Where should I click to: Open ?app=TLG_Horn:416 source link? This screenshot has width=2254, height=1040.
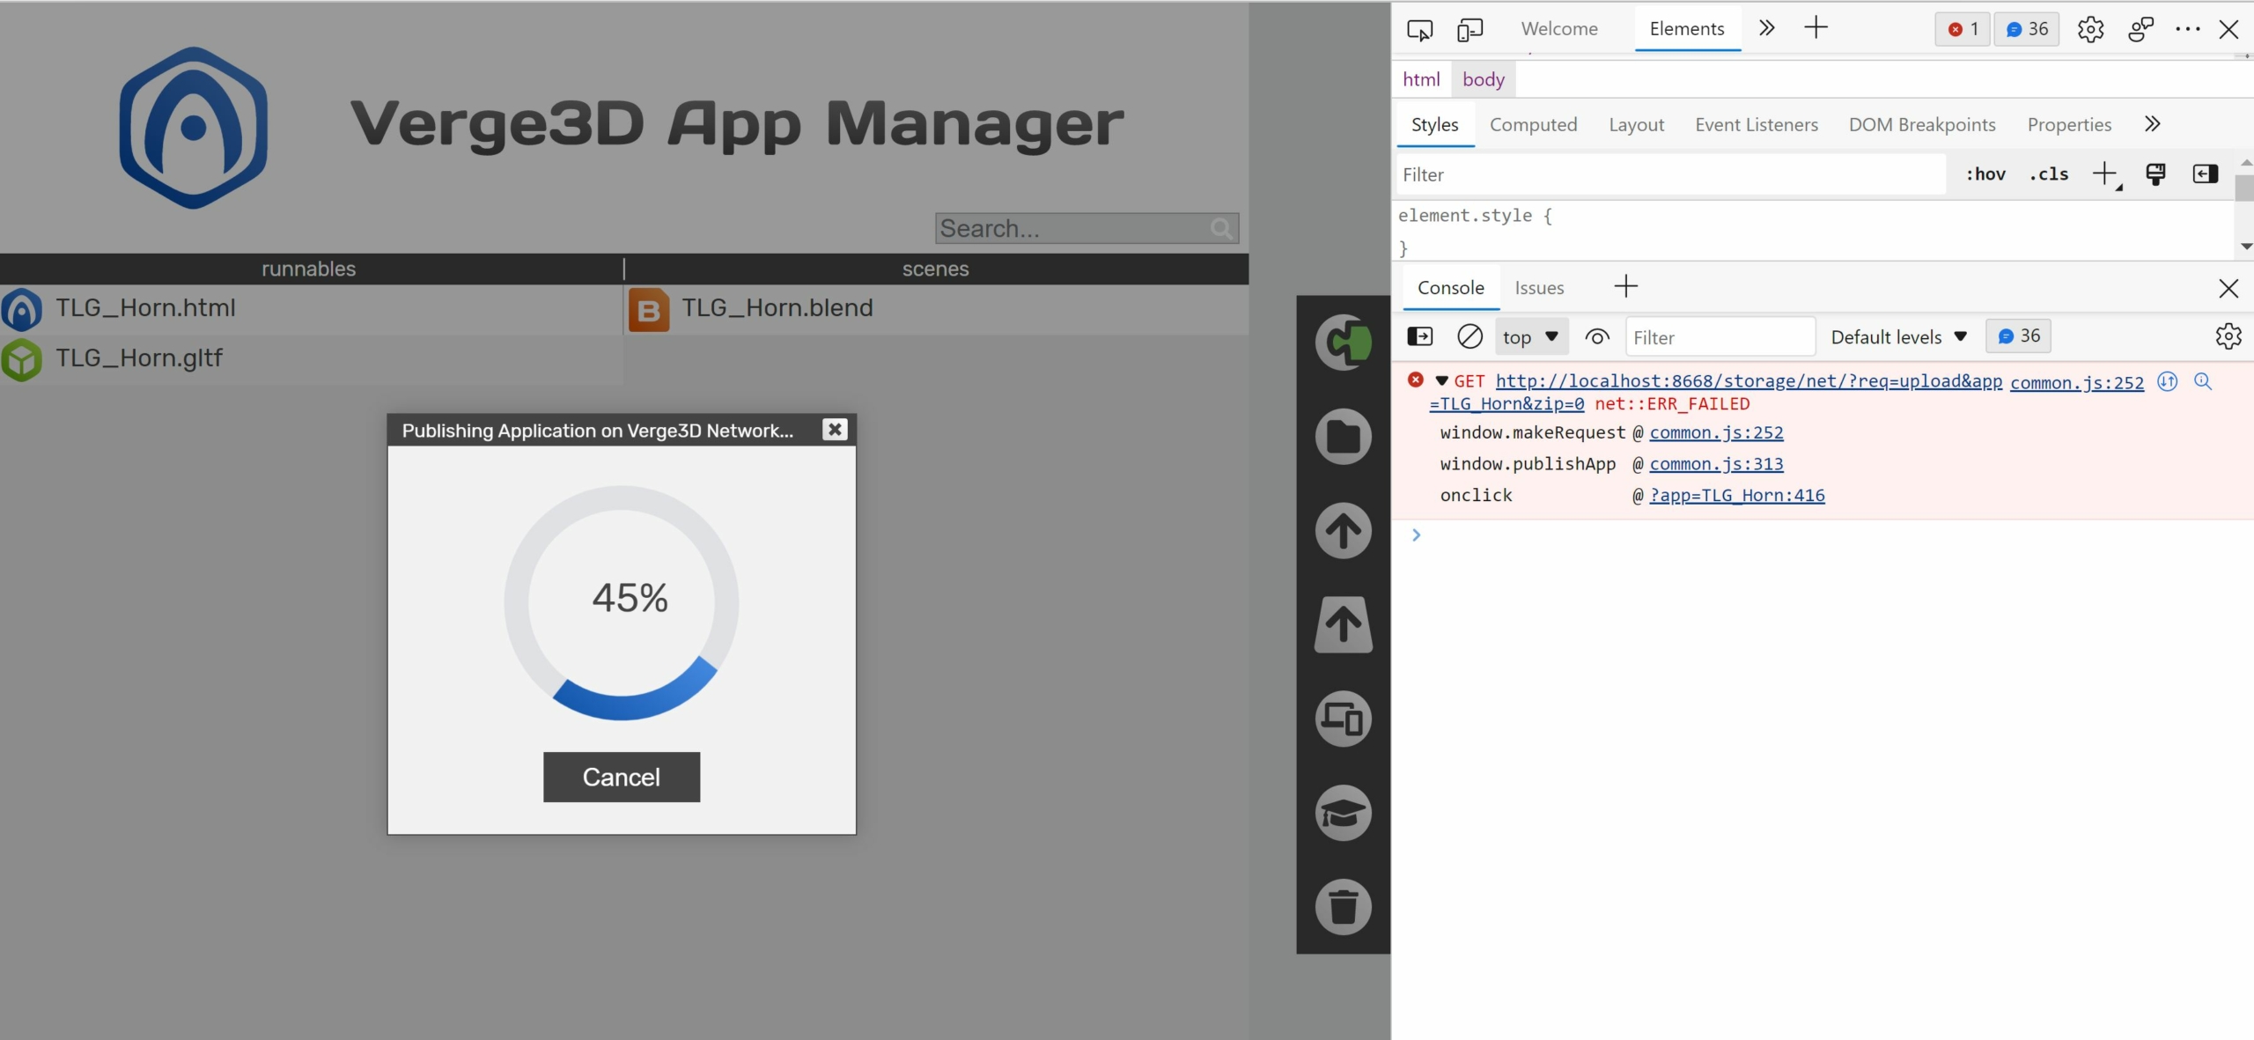(1737, 496)
